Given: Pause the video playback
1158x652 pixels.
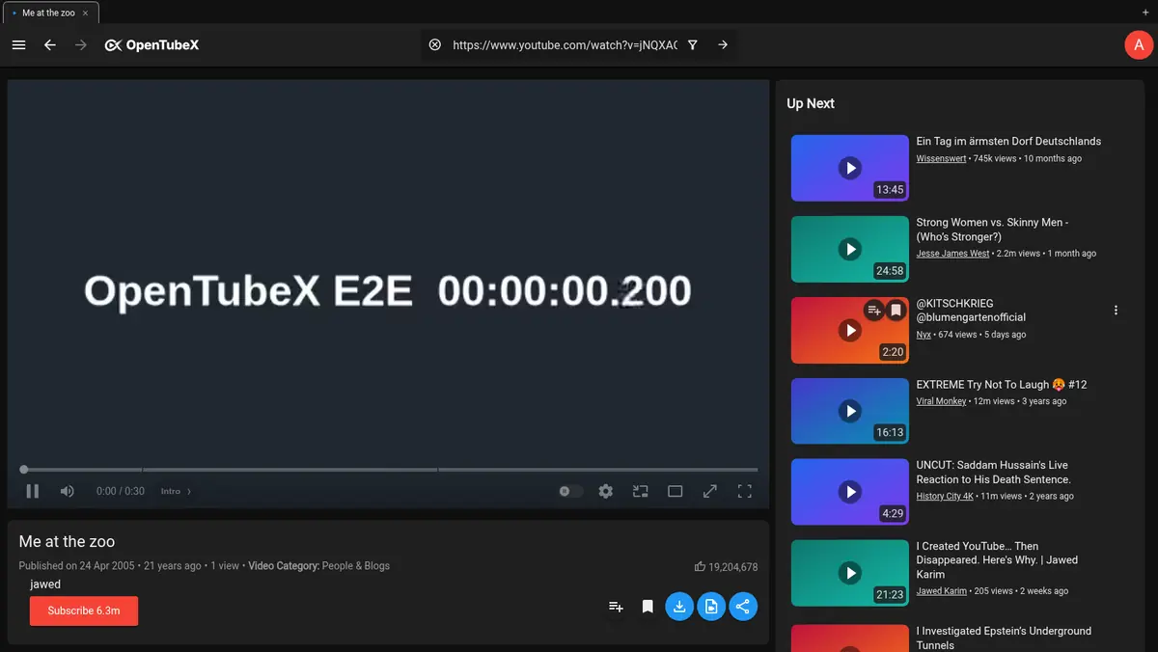Looking at the screenshot, I should point(33,491).
